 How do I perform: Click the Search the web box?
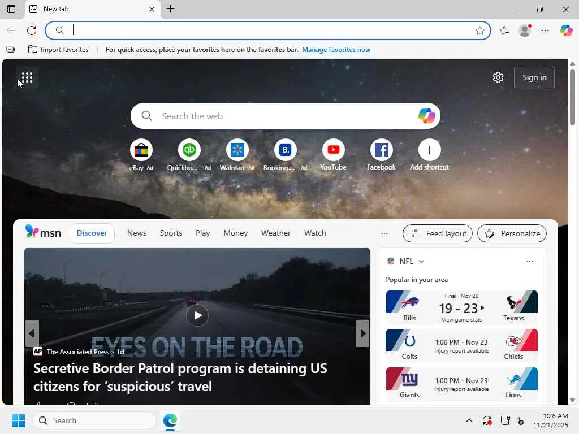point(286,116)
